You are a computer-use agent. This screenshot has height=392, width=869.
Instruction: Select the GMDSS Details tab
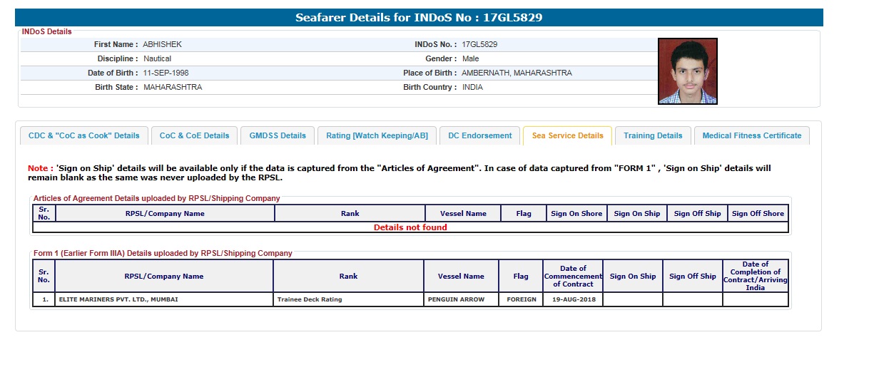[278, 135]
